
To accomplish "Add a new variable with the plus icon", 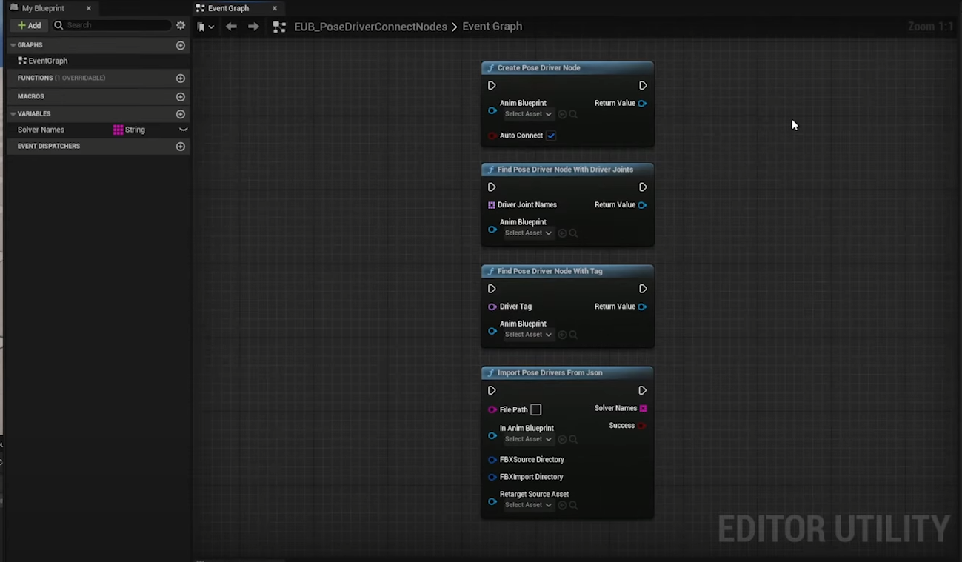I will point(180,114).
